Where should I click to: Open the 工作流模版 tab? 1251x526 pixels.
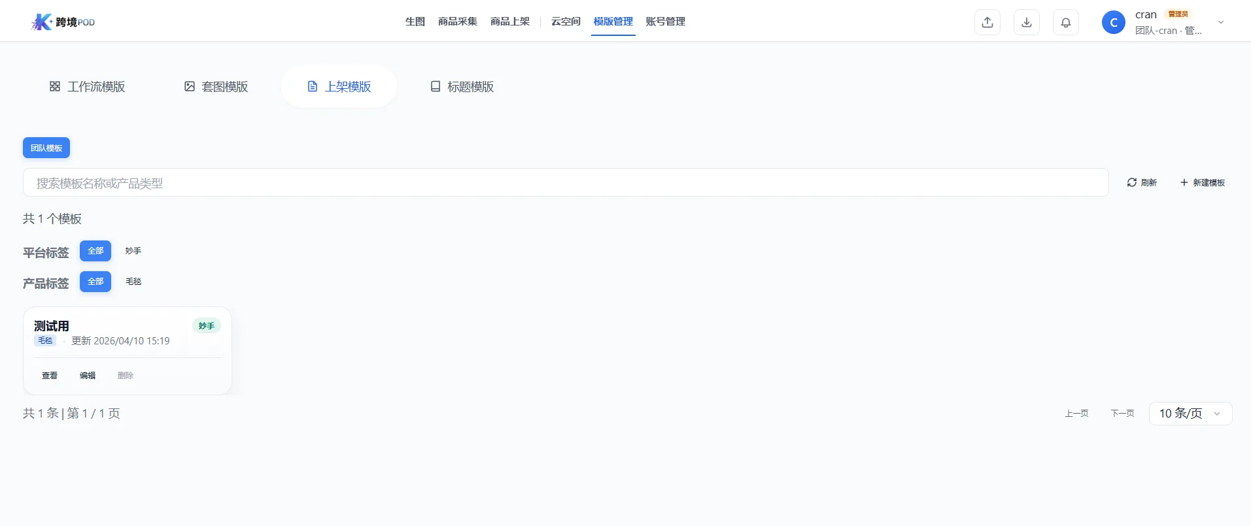(87, 87)
